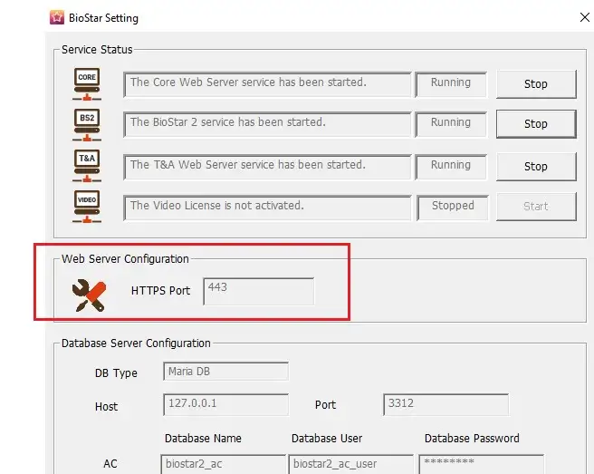Click the Start button for Video service
The image size is (594, 474).
click(x=536, y=207)
